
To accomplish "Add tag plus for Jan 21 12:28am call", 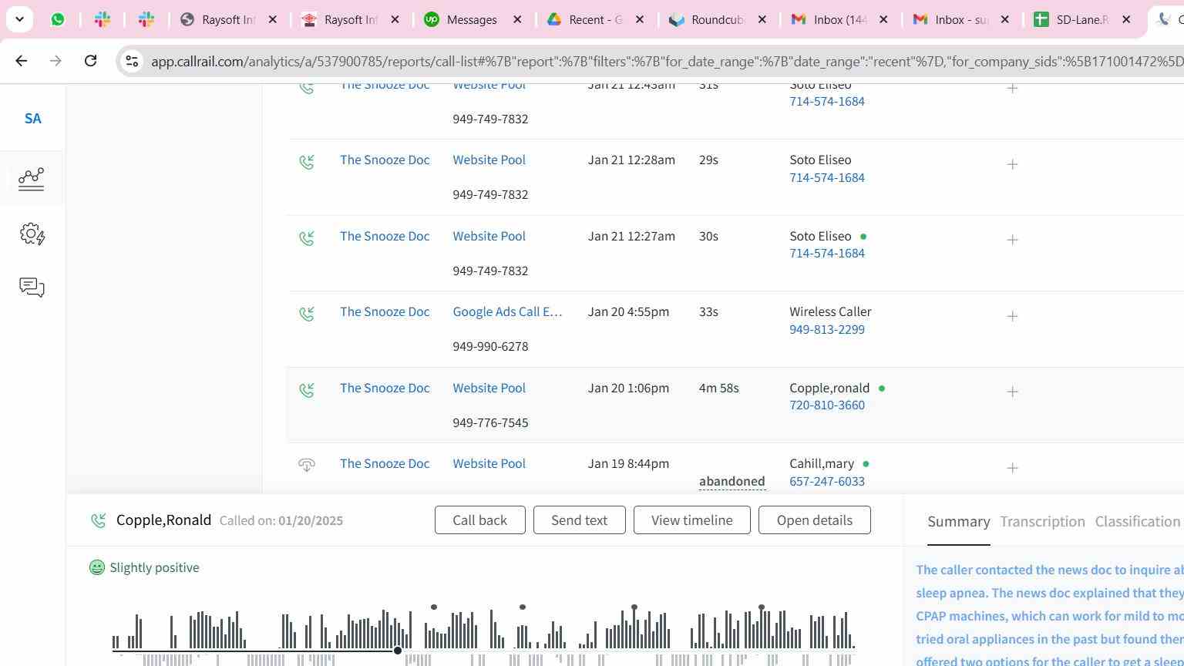I will point(1012,164).
